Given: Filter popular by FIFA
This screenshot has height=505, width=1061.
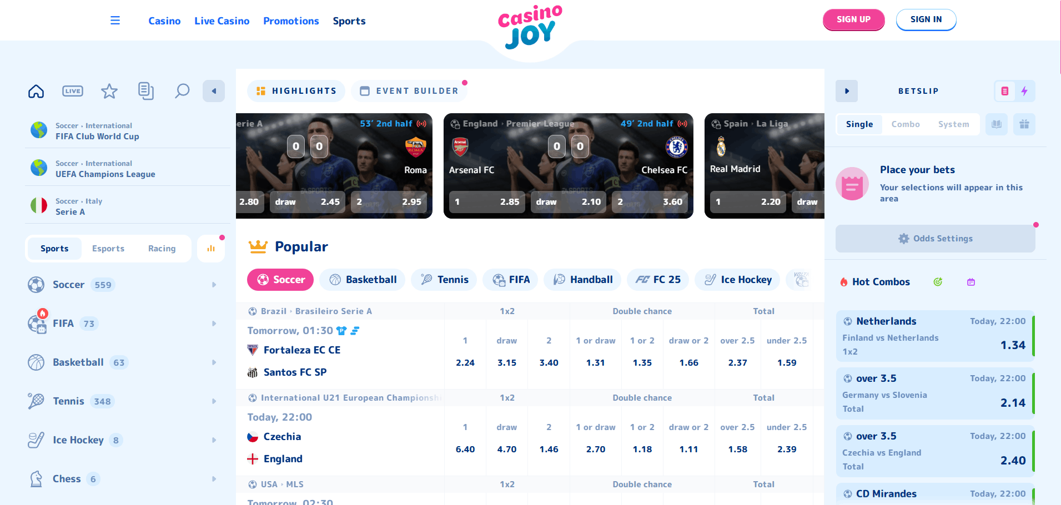Looking at the screenshot, I should click(x=511, y=280).
